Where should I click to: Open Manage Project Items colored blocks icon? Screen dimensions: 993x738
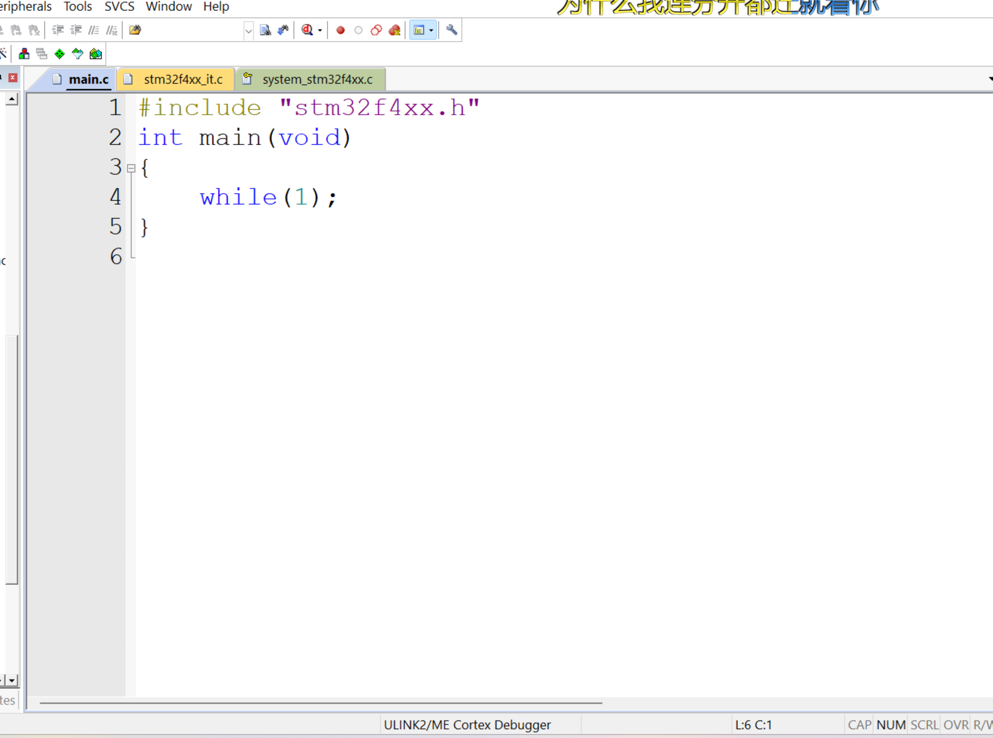24,54
